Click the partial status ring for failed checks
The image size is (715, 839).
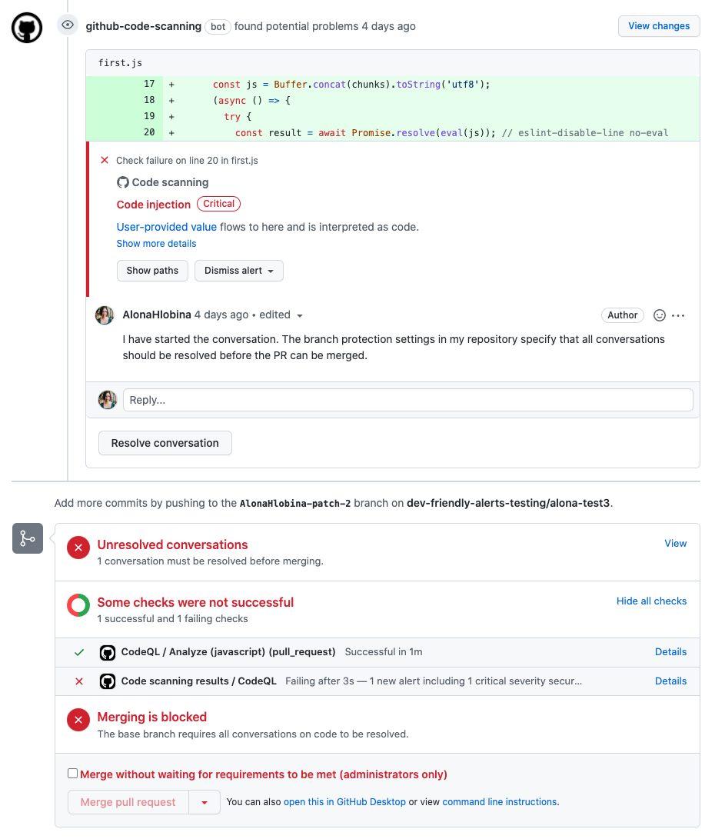(78, 605)
